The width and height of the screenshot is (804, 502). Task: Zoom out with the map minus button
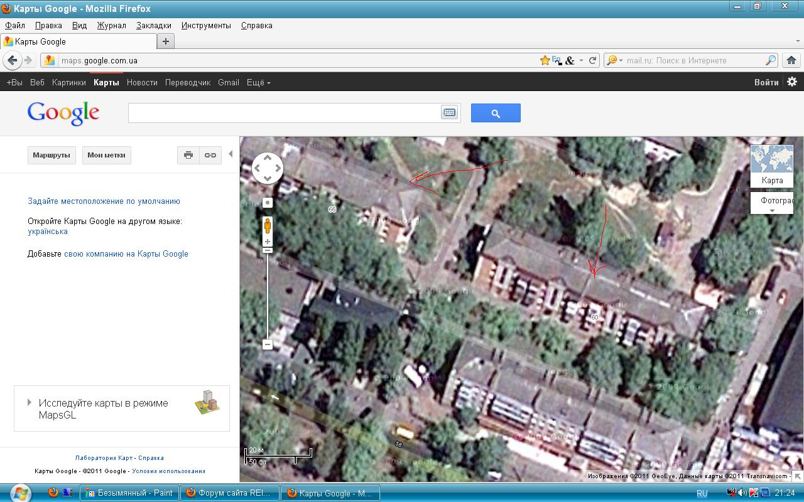pyautogui.click(x=268, y=344)
